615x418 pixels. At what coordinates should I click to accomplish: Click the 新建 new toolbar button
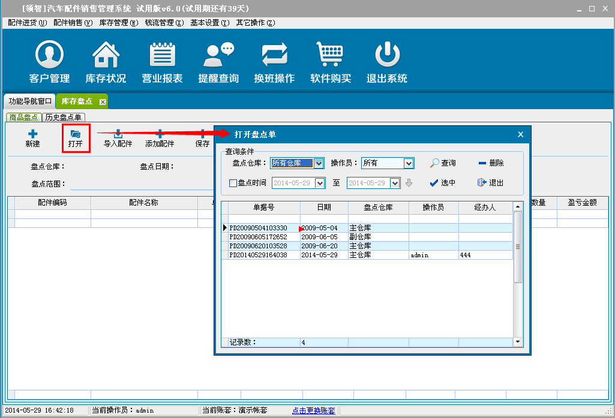pyautogui.click(x=33, y=139)
